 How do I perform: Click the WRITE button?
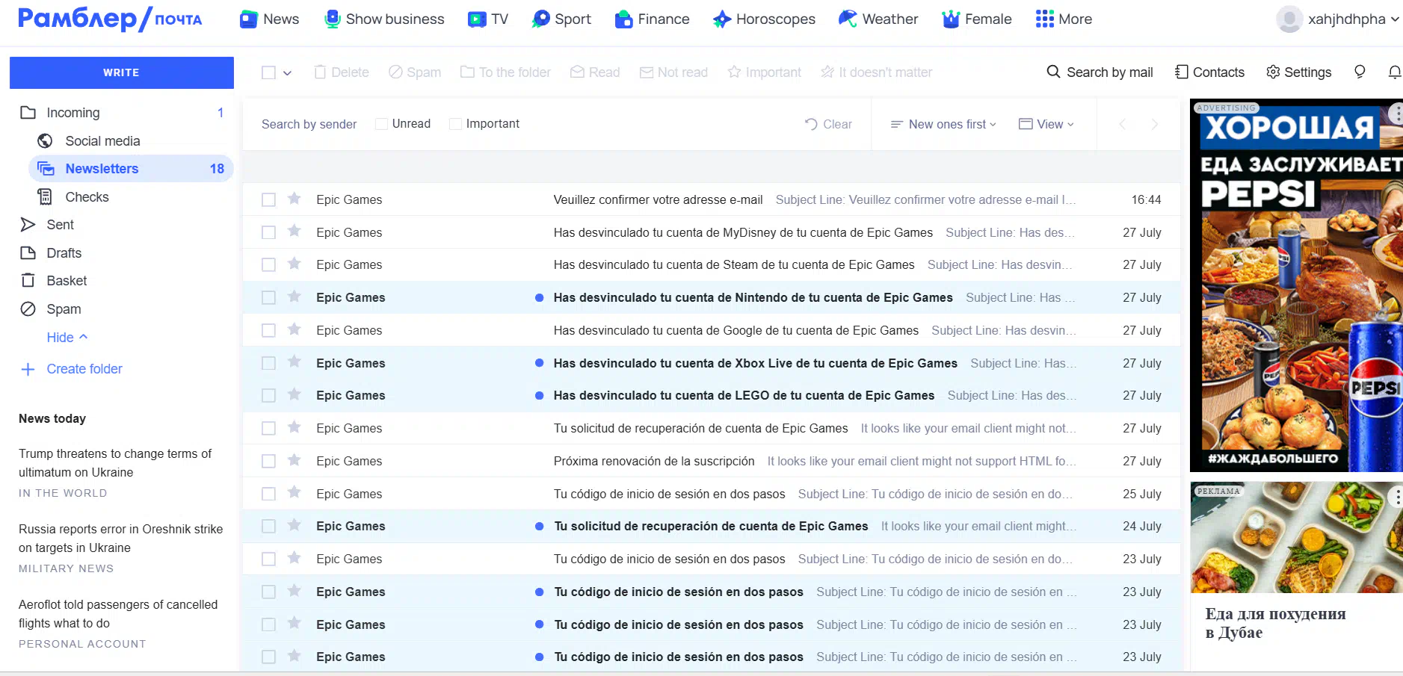122,72
